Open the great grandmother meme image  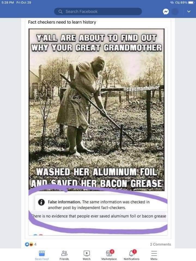point(96,110)
